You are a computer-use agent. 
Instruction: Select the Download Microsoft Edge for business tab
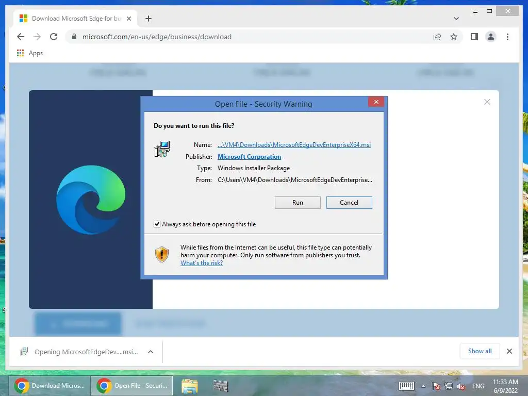tap(75, 19)
